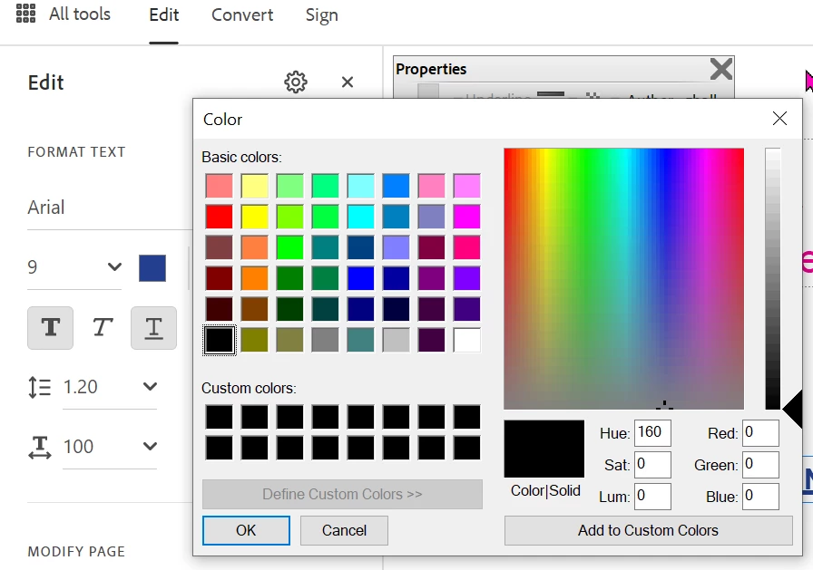The width and height of the screenshot is (813, 570).
Task: Toggle italic text formatting
Action: [103, 328]
